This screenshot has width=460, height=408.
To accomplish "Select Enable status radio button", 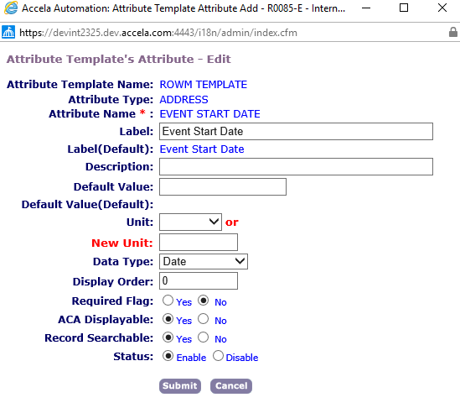I will 168,356.
